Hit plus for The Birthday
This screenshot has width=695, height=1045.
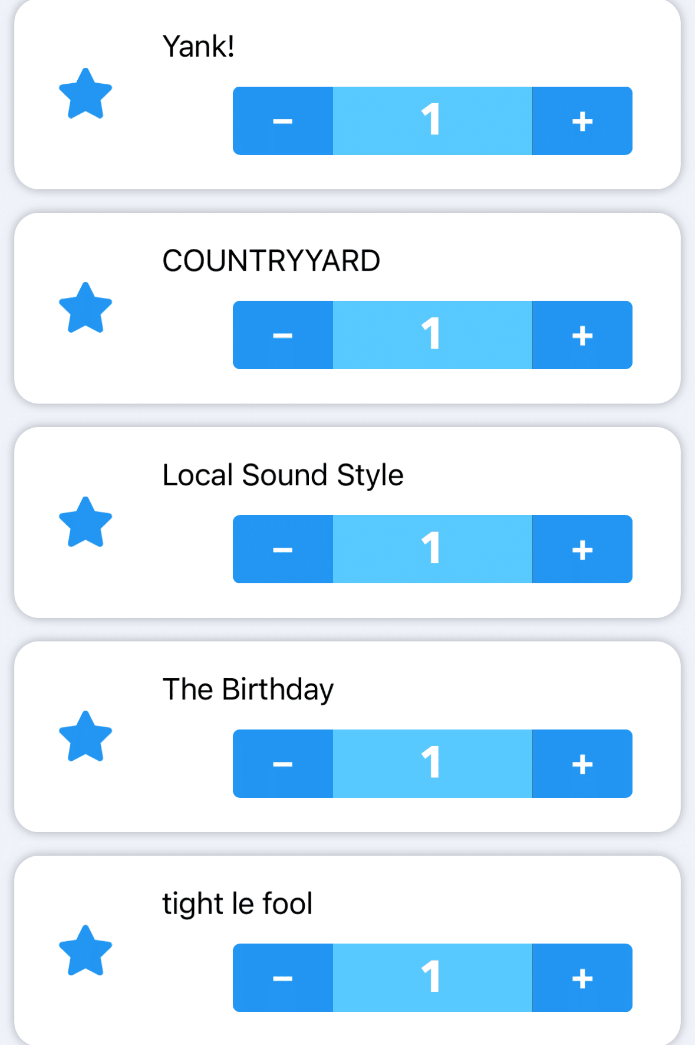[582, 764]
